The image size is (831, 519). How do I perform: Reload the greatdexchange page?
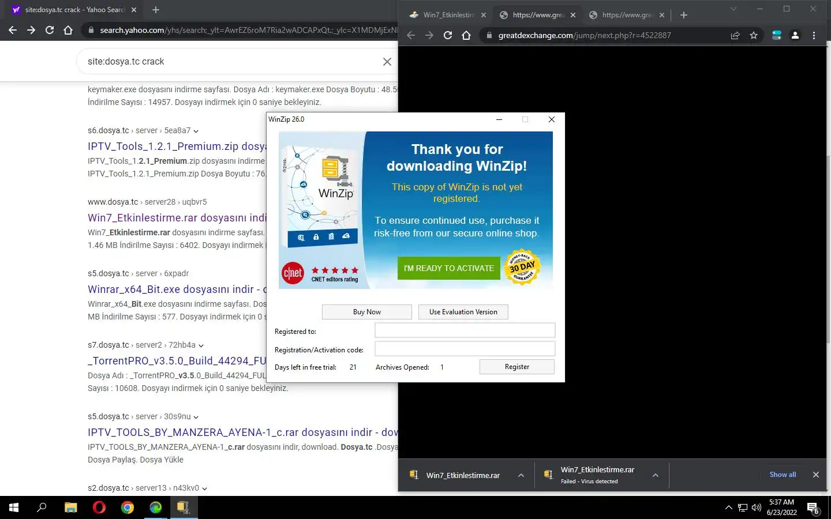[x=448, y=35]
